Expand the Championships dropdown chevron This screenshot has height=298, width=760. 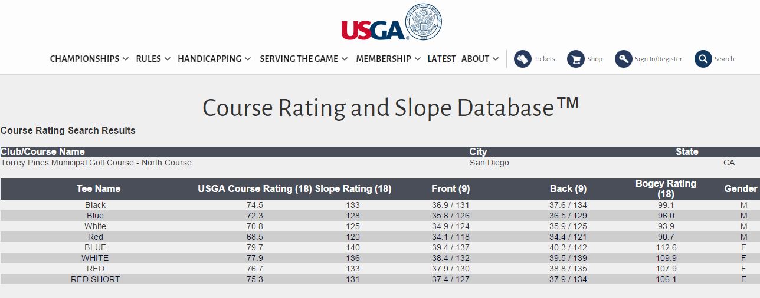[126, 59]
